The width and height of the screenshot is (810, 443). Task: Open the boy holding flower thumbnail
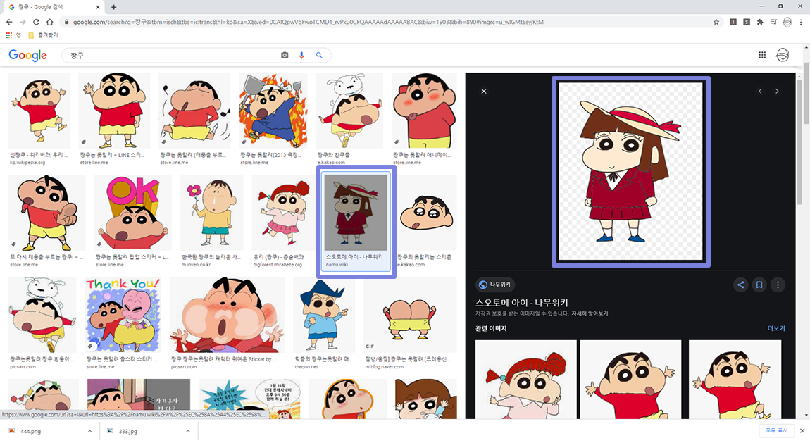212,213
